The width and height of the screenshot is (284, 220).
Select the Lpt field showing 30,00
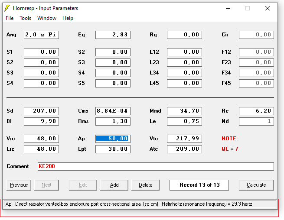point(113,149)
